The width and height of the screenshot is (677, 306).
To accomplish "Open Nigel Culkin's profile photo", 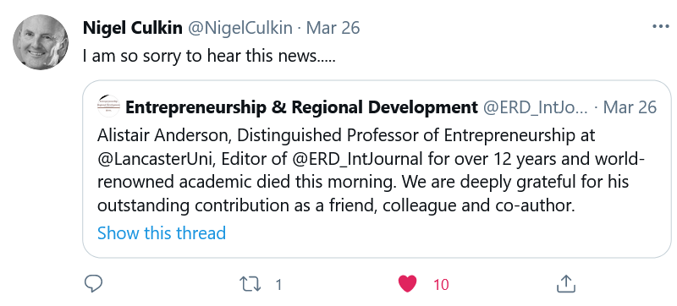I will (41, 42).
